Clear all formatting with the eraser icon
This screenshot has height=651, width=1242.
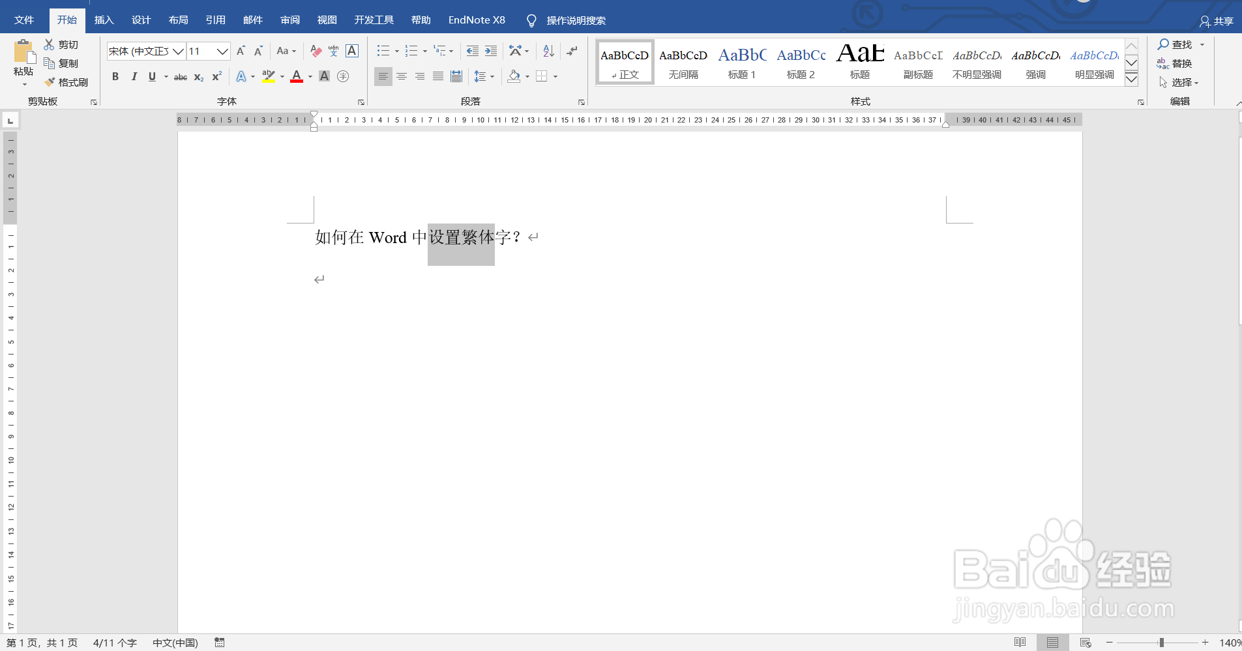click(x=316, y=51)
